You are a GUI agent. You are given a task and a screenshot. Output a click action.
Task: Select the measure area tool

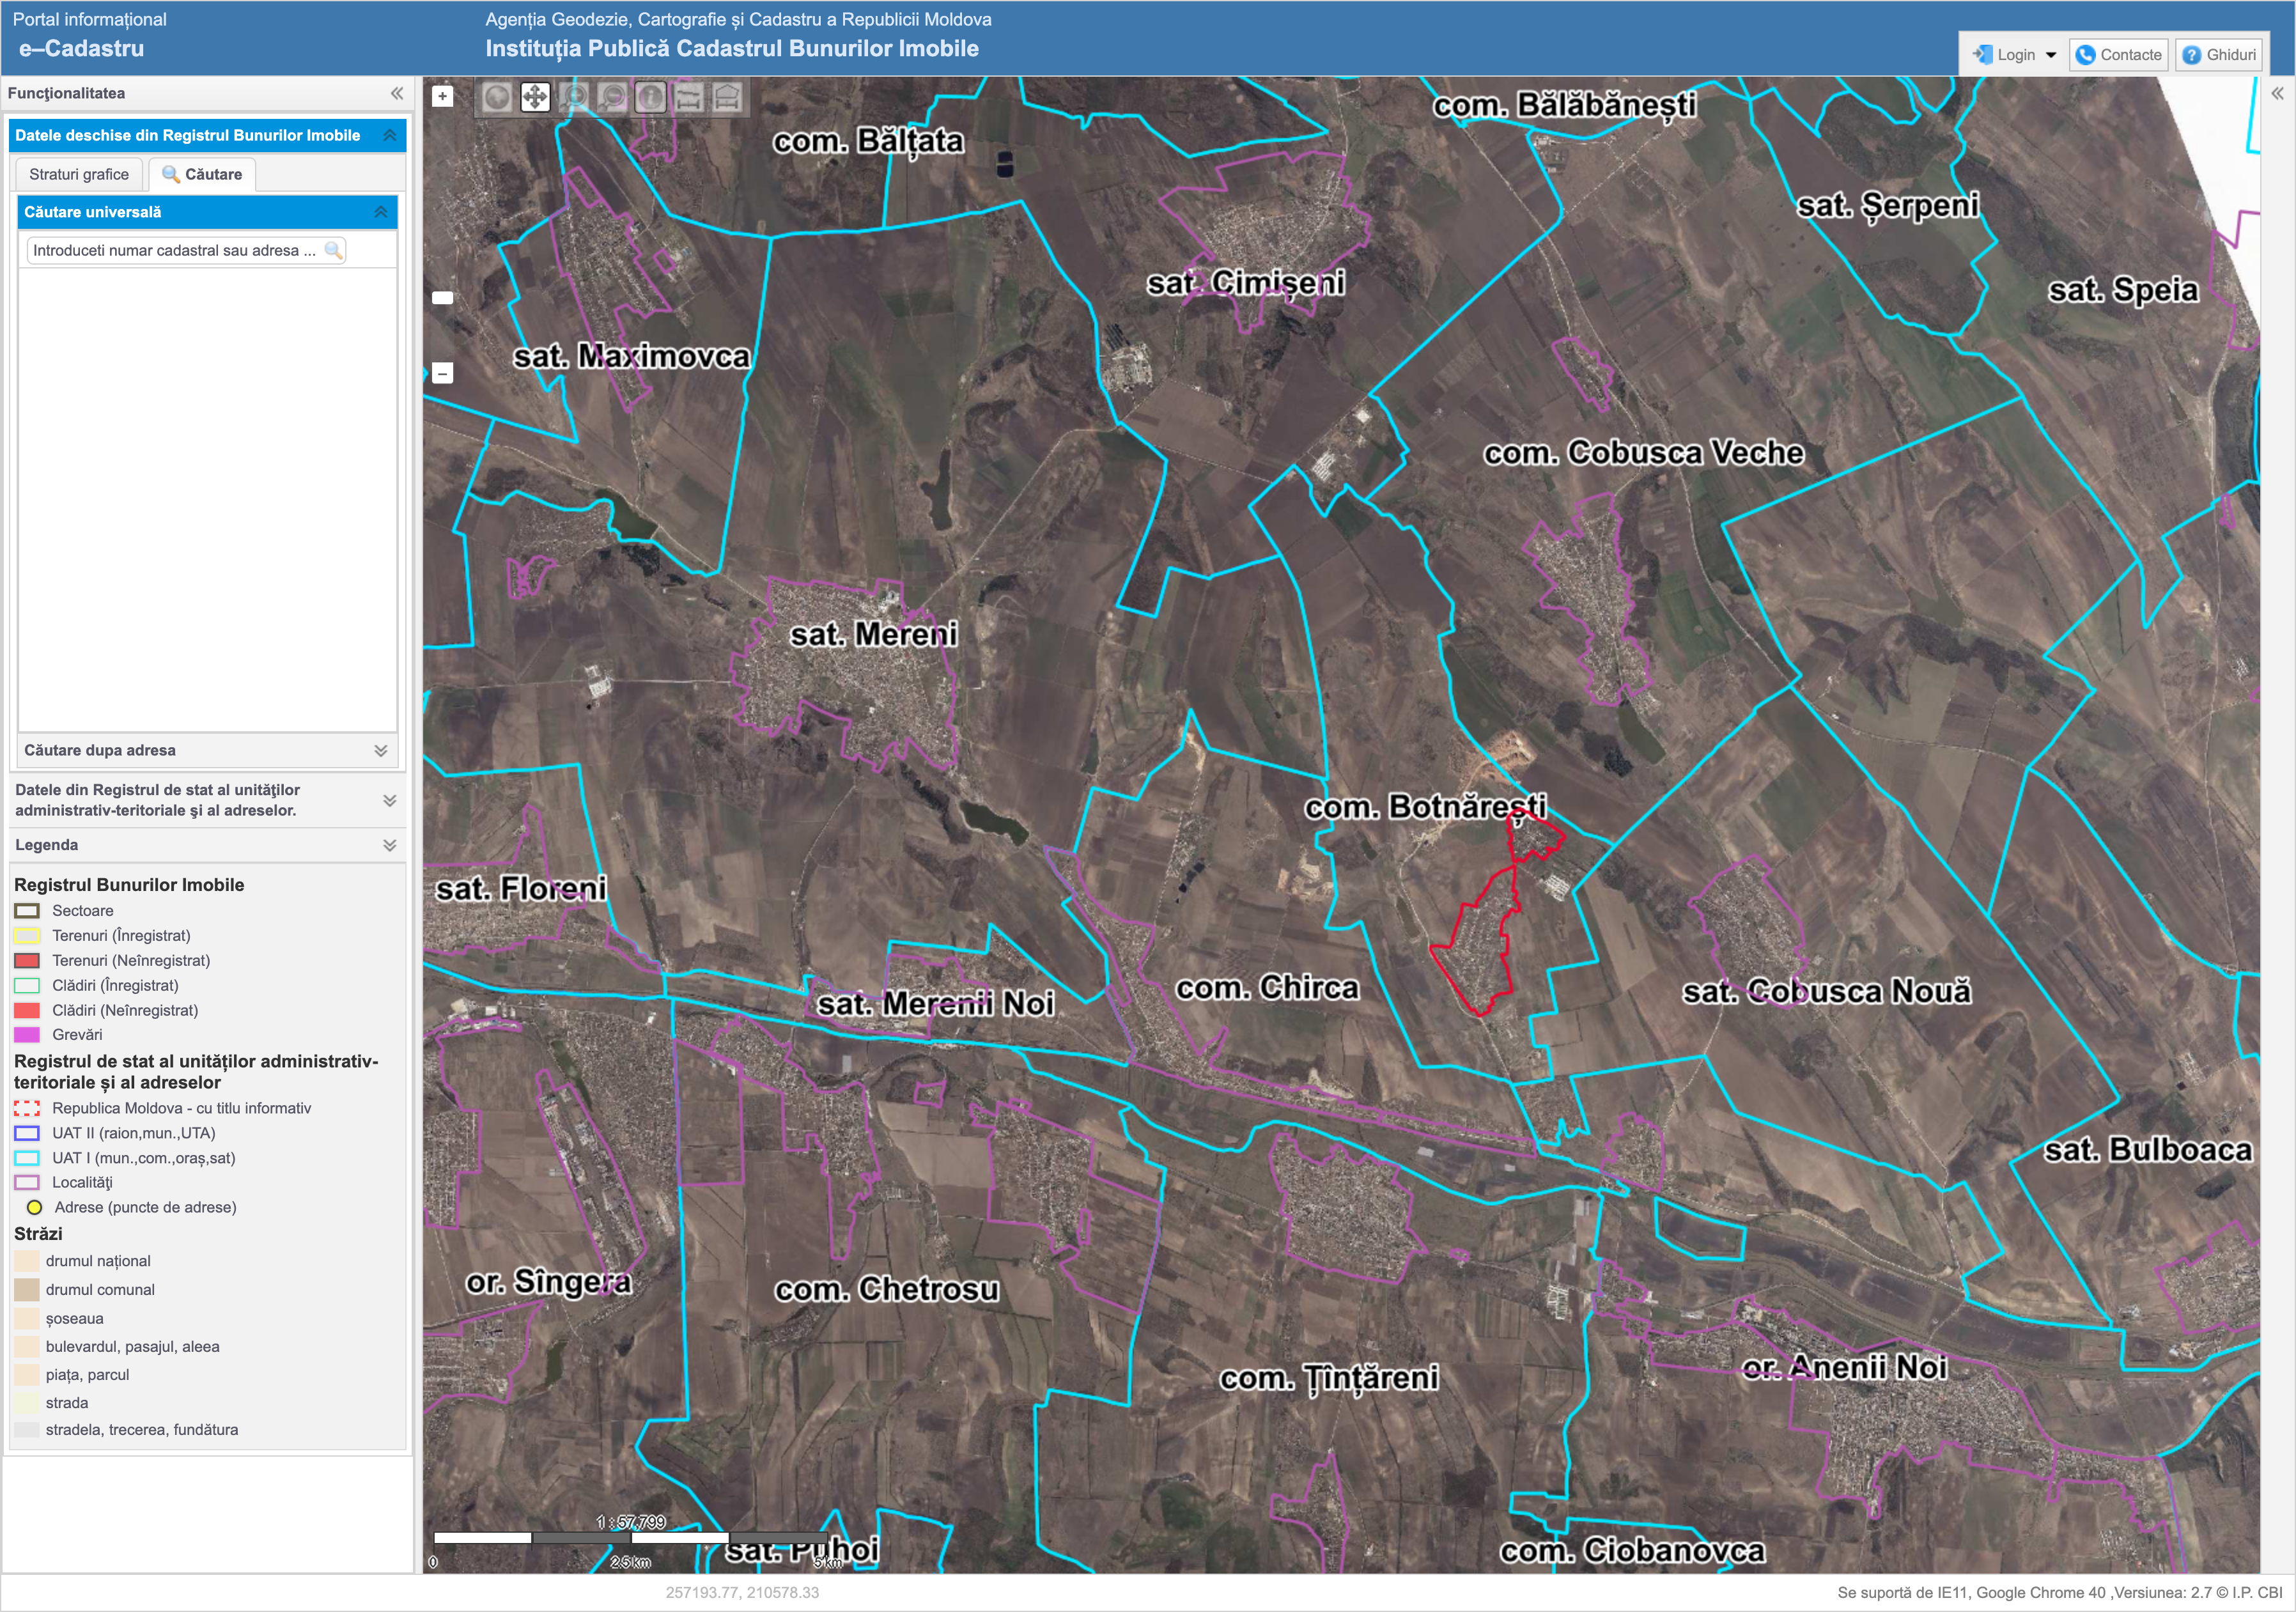pos(727,97)
